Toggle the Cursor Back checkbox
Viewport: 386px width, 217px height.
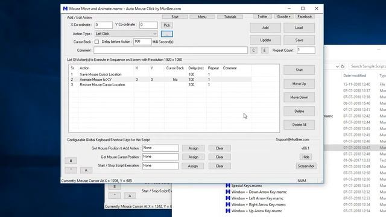(x=96, y=42)
